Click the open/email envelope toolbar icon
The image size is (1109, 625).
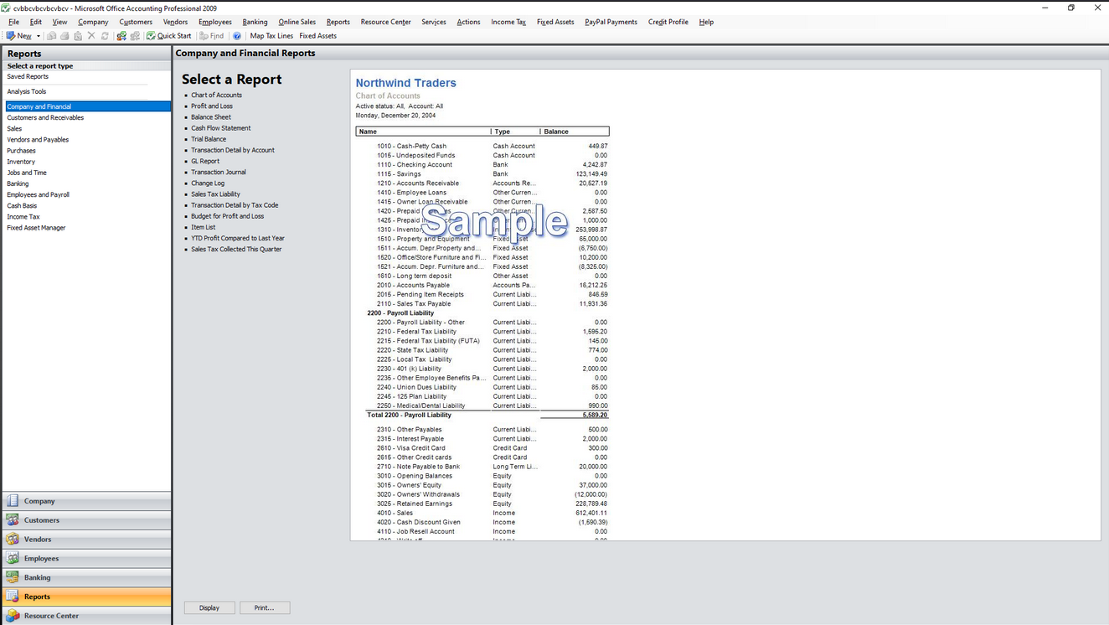51,36
